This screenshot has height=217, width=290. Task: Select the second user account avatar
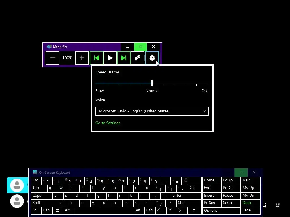17,201
